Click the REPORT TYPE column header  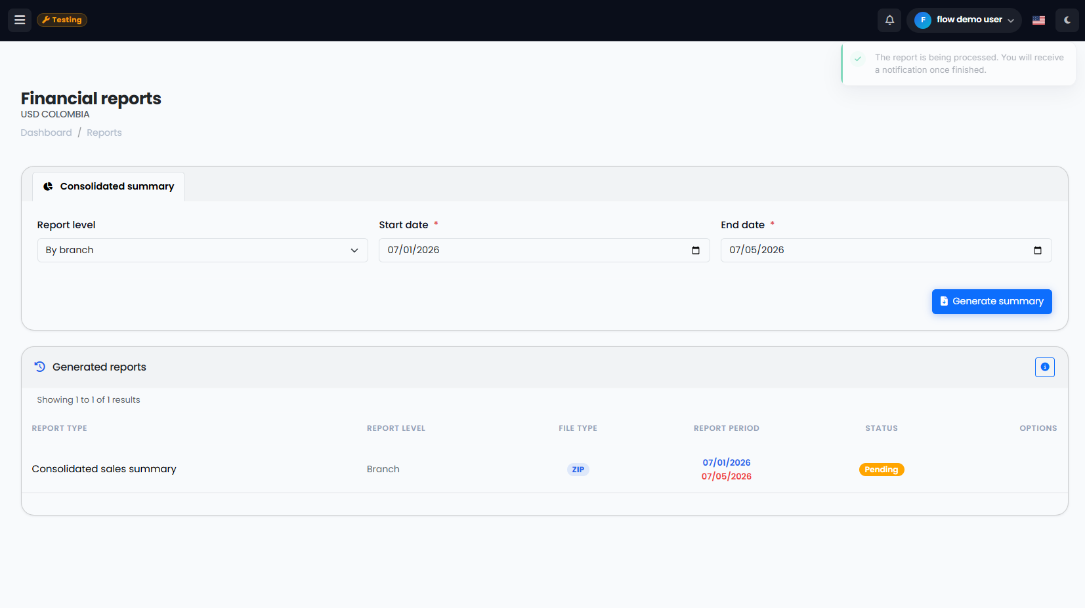[60, 428]
